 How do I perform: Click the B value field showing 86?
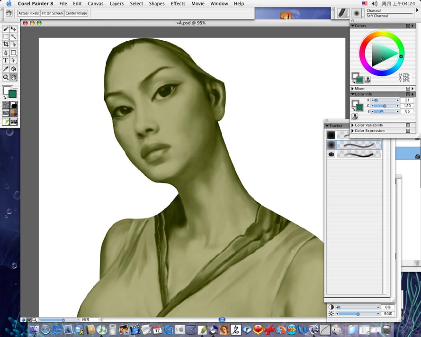point(407,111)
